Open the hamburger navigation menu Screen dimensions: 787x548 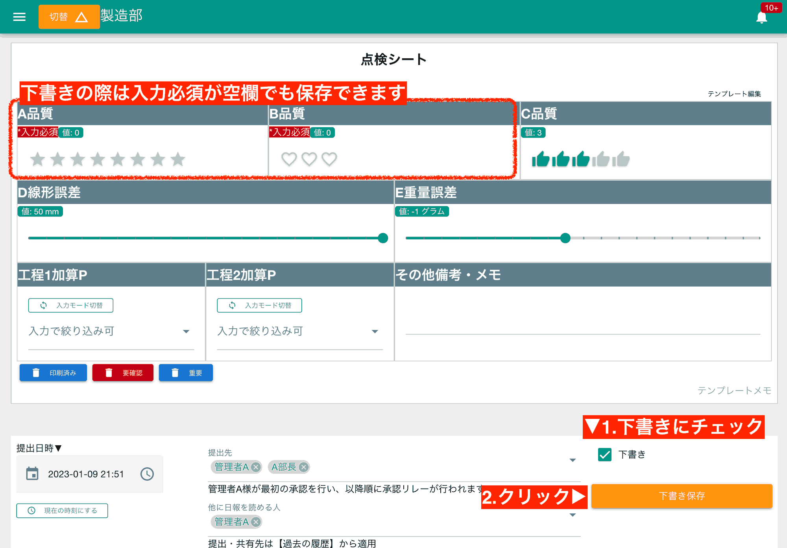click(x=19, y=16)
